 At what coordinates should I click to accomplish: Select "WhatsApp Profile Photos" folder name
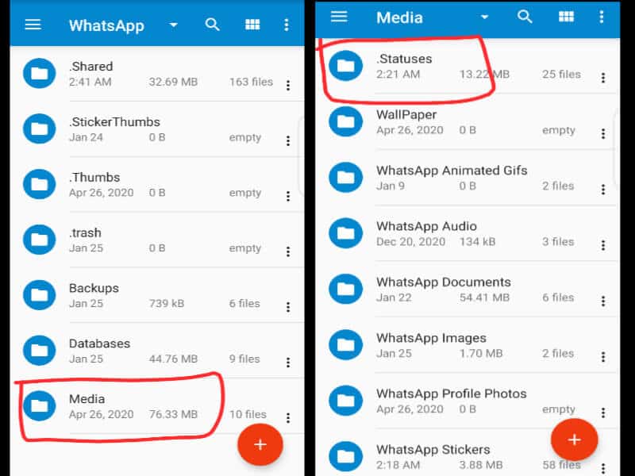click(x=451, y=393)
